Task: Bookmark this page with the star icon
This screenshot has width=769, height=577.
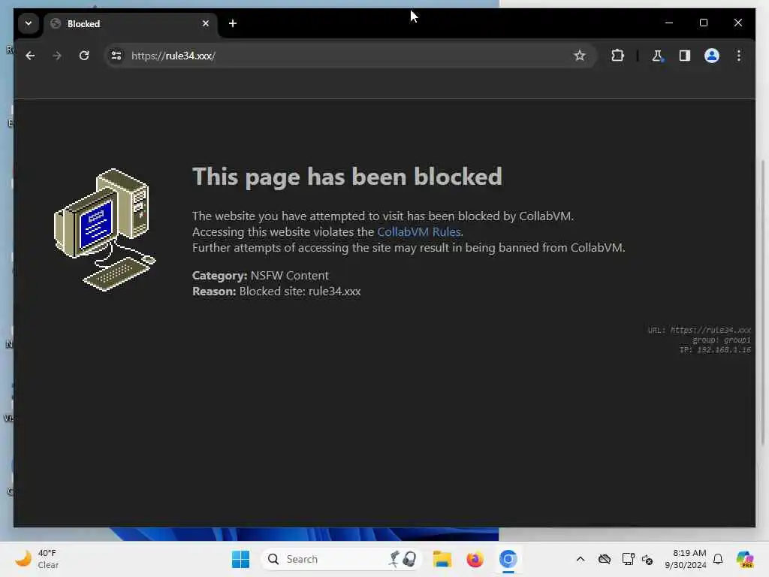Action: coord(579,56)
